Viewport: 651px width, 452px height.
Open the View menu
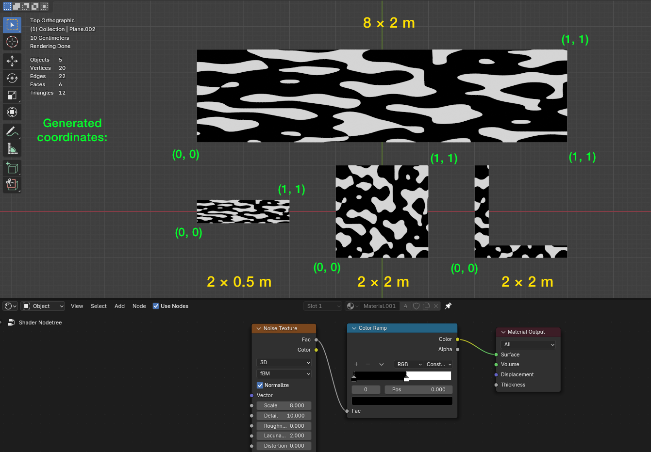click(77, 306)
